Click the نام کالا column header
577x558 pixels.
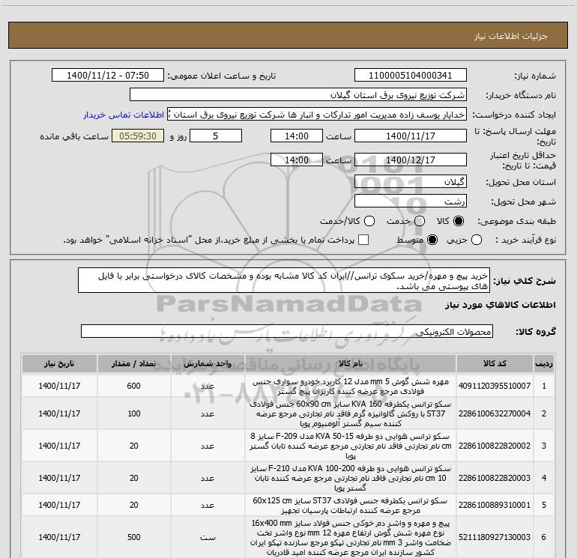pyautogui.click(x=351, y=364)
